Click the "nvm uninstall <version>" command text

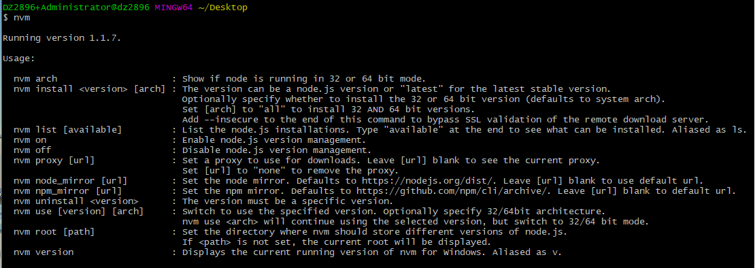pyautogui.click(x=76, y=201)
